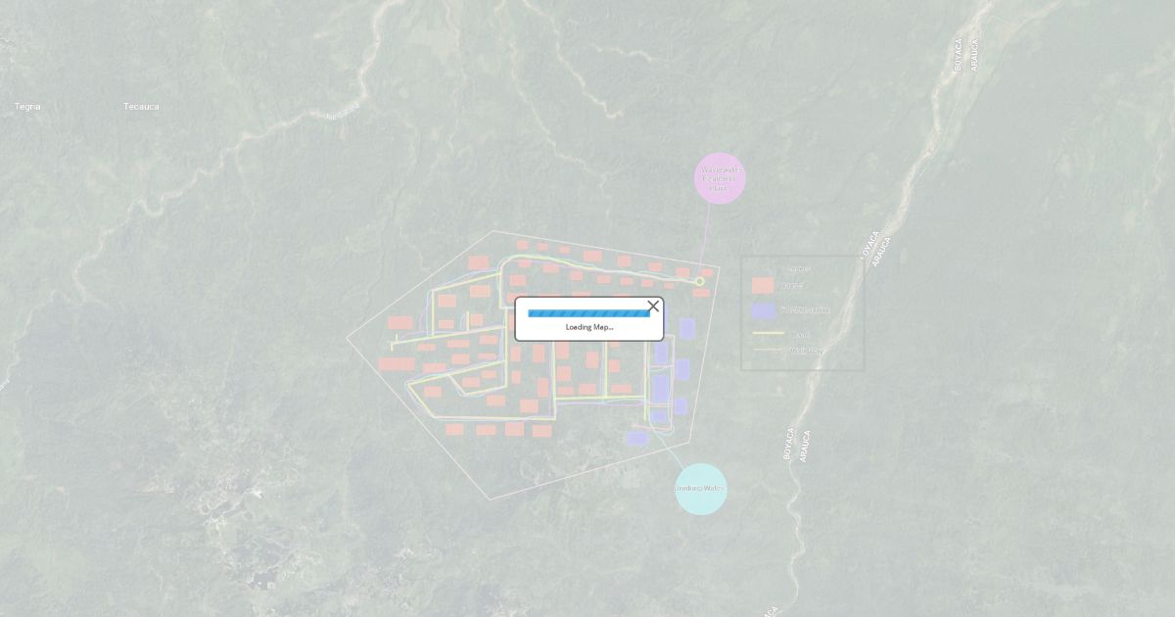The width and height of the screenshot is (1175, 617).
Task: Click the pink swatch in the legend
Action: coord(763,286)
